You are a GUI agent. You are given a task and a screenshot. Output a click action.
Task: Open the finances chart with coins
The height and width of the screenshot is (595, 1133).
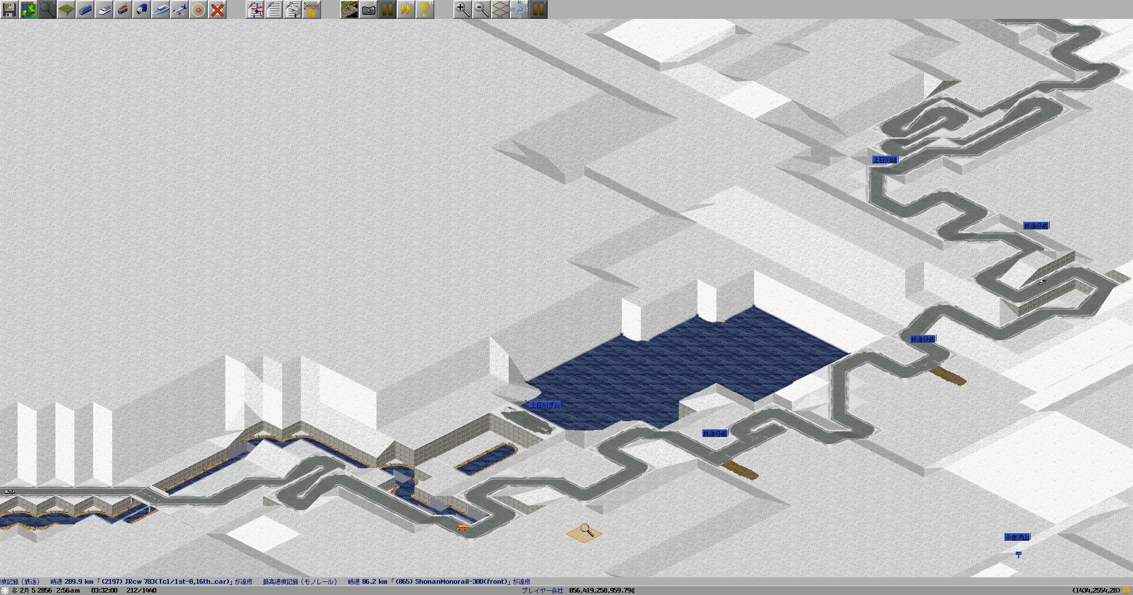[312, 9]
